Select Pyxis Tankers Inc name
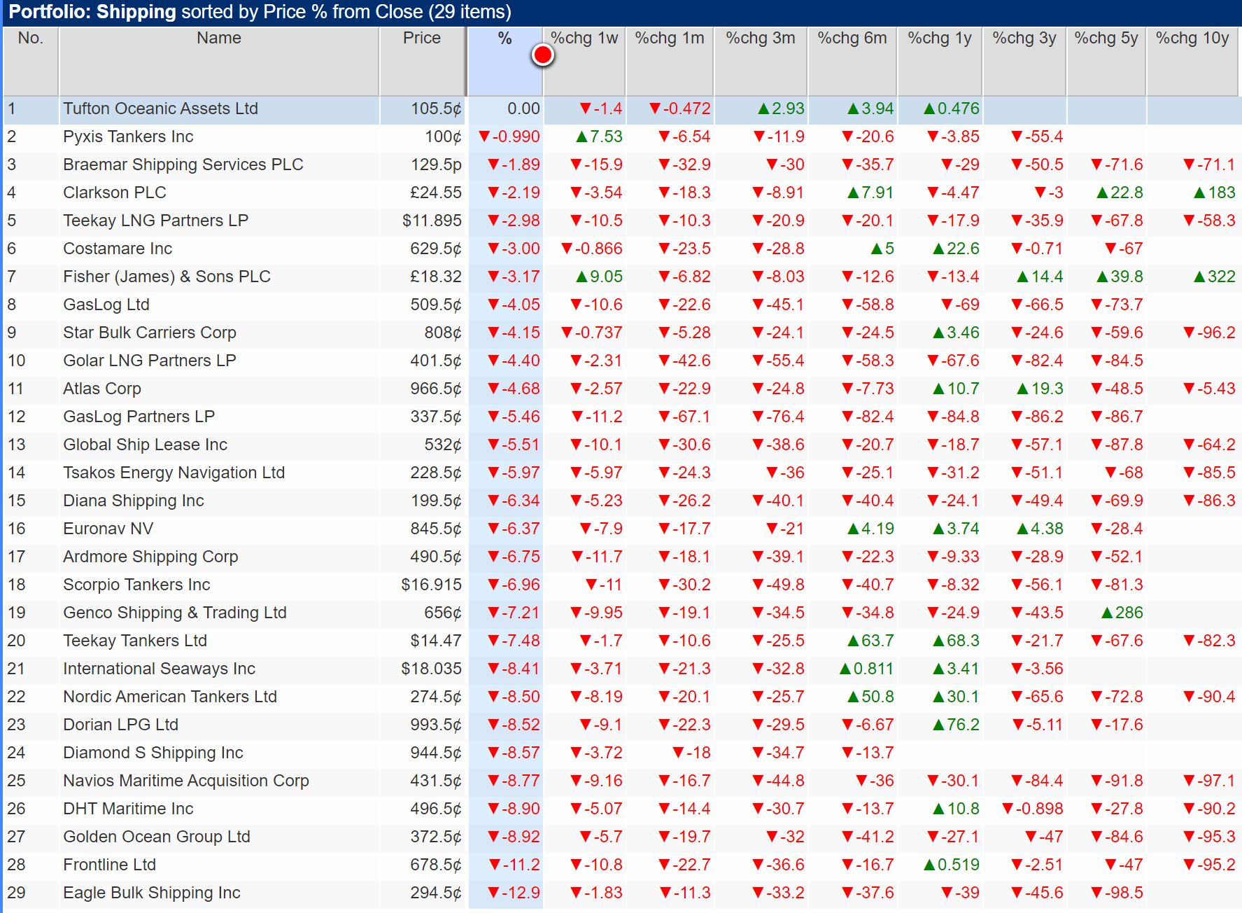The image size is (1242, 913). click(128, 137)
